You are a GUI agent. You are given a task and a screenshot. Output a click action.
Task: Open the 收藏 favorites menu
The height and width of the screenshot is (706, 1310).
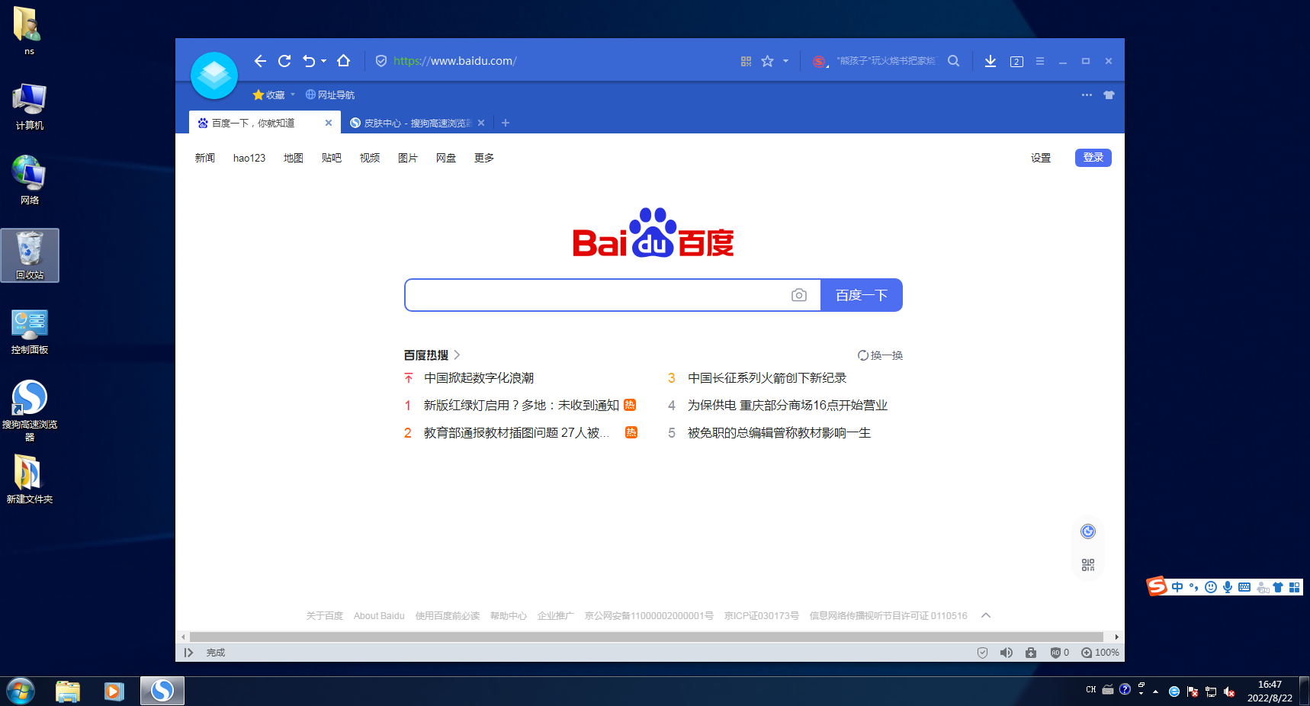(x=269, y=95)
